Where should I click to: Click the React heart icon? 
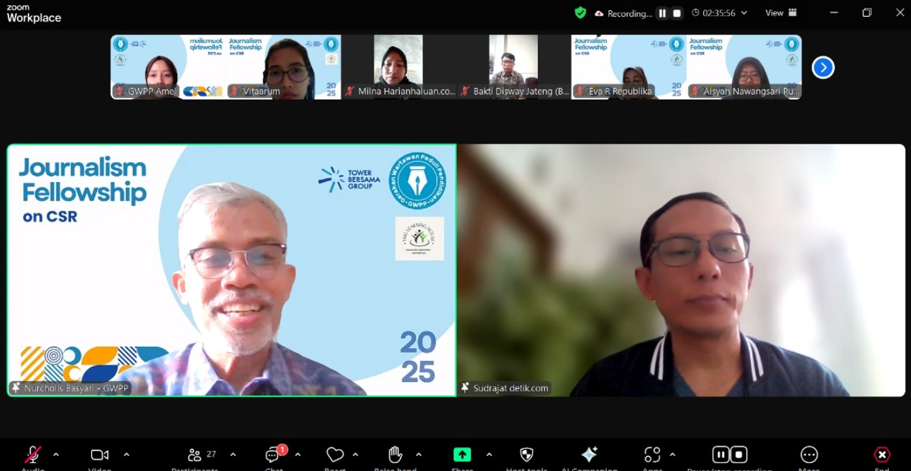coord(335,455)
